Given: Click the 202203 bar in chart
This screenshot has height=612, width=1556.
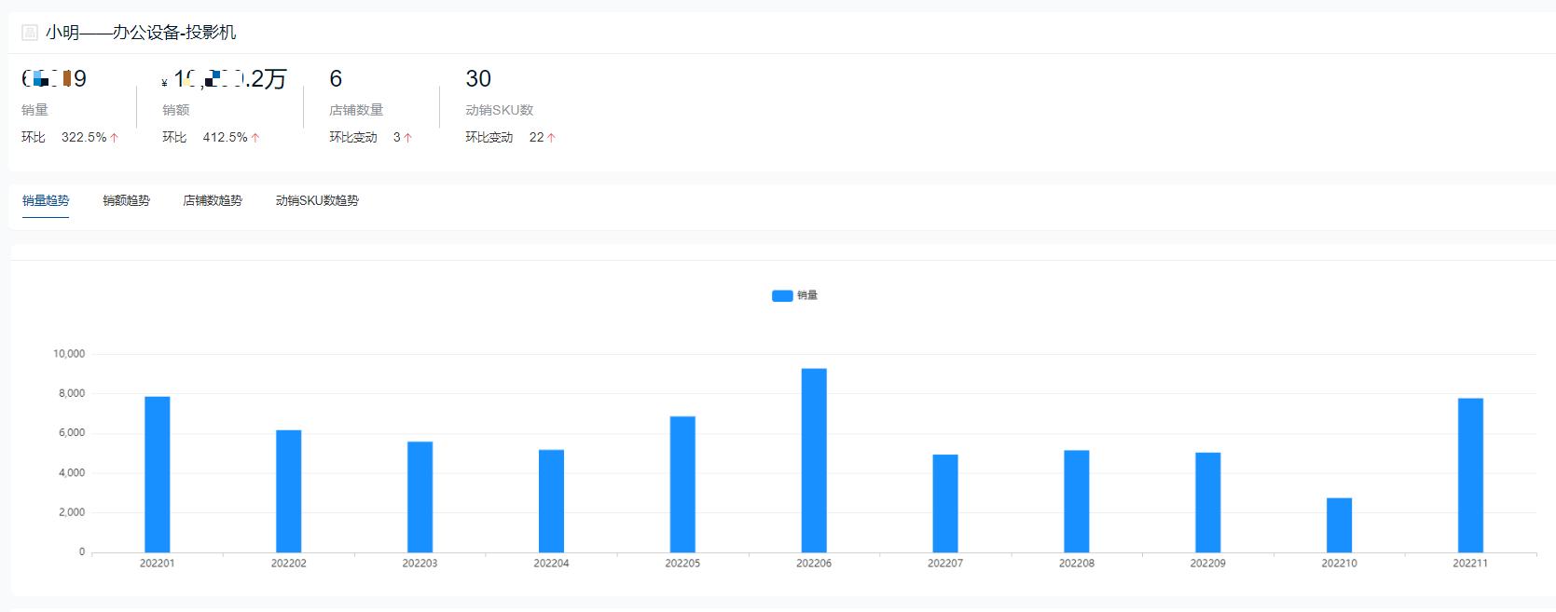Looking at the screenshot, I should (x=420, y=496).
